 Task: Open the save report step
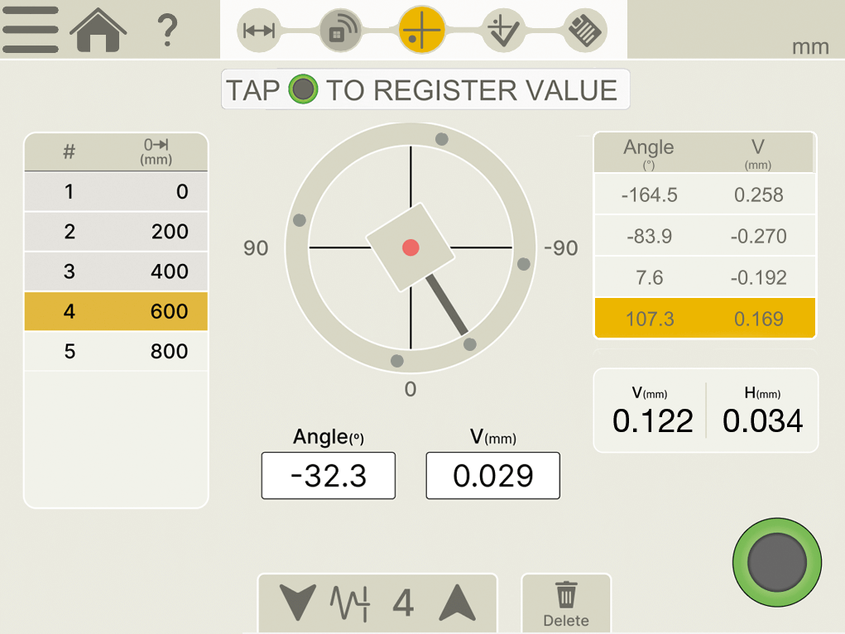[586, 31]
